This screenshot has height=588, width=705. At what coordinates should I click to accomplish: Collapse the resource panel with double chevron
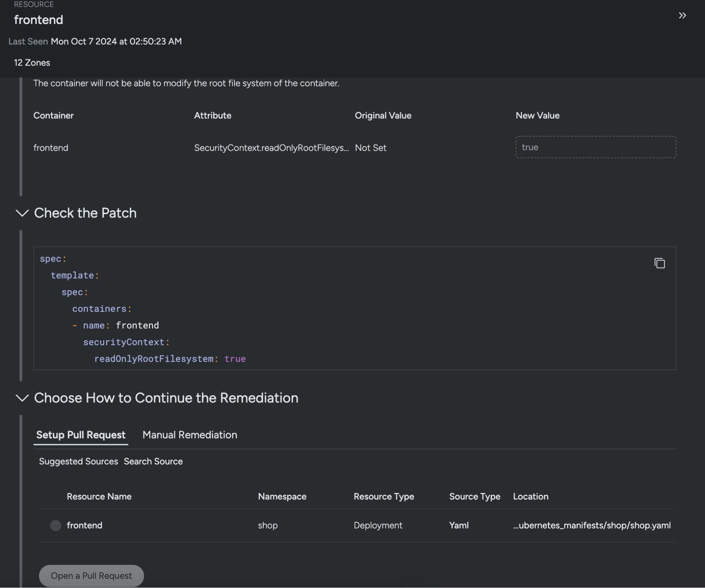click(x=682, y=16)
